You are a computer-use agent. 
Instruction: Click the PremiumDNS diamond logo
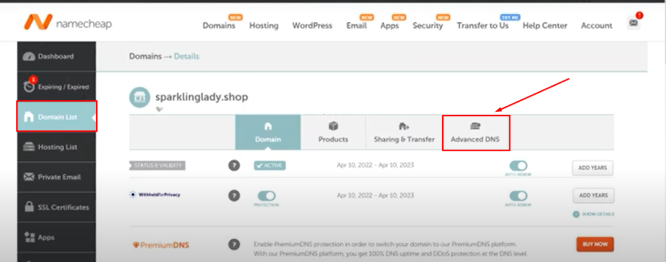pos(161,245)
